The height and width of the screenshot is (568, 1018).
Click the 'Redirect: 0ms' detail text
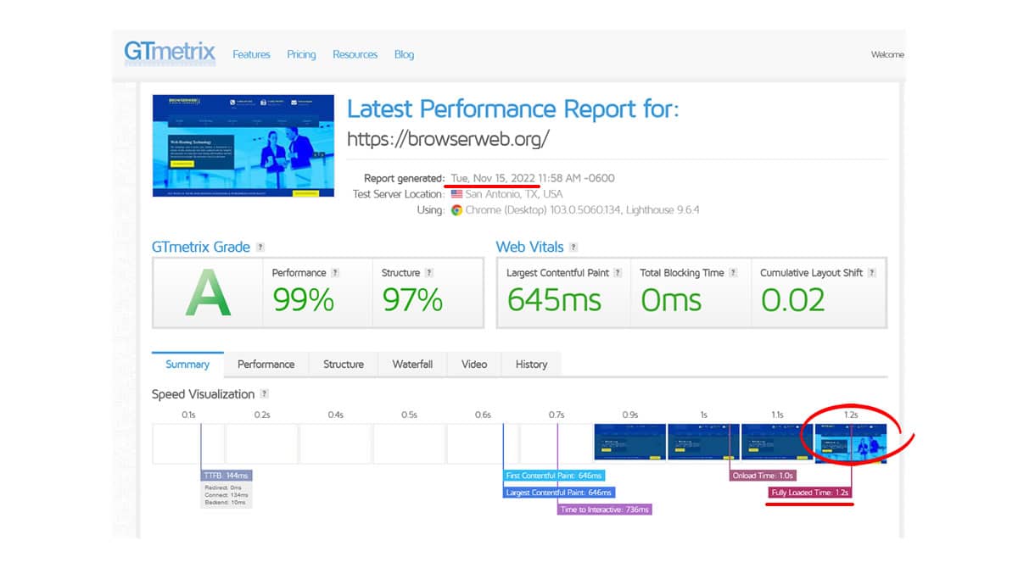[223, 487]
